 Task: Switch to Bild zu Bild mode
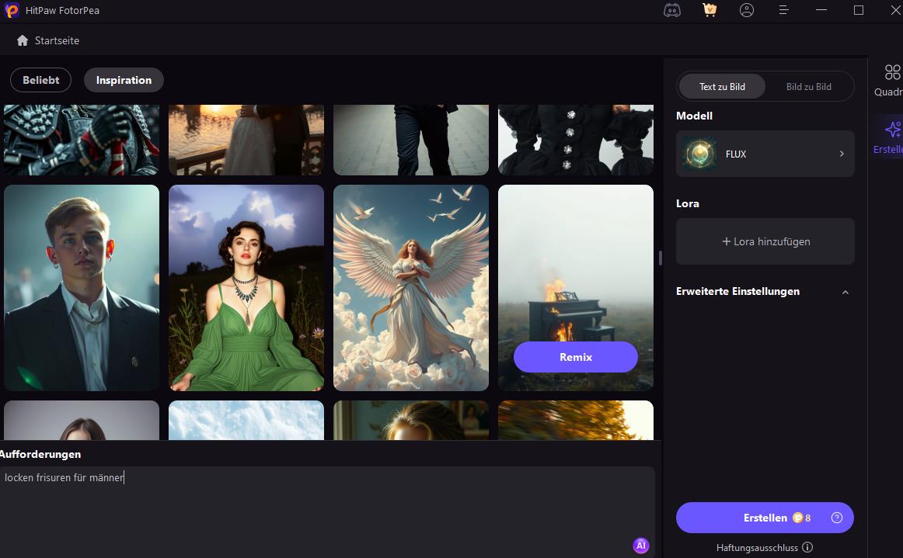tap(808, 87)
